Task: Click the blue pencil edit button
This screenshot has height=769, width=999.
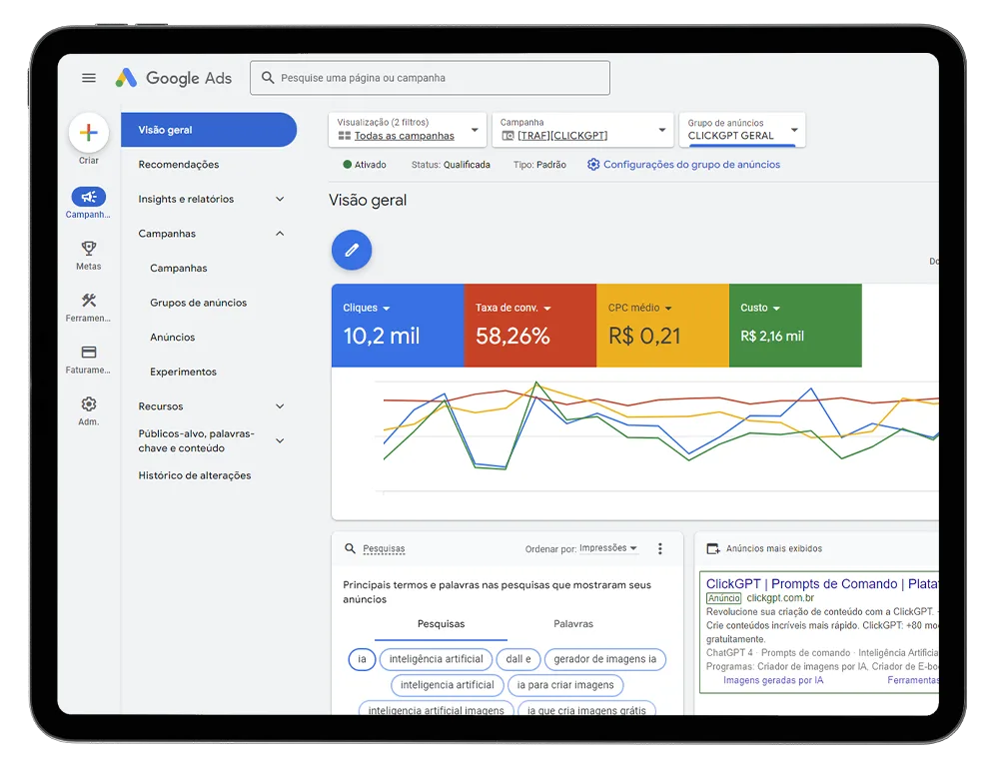Action: (x=352, y=251)
